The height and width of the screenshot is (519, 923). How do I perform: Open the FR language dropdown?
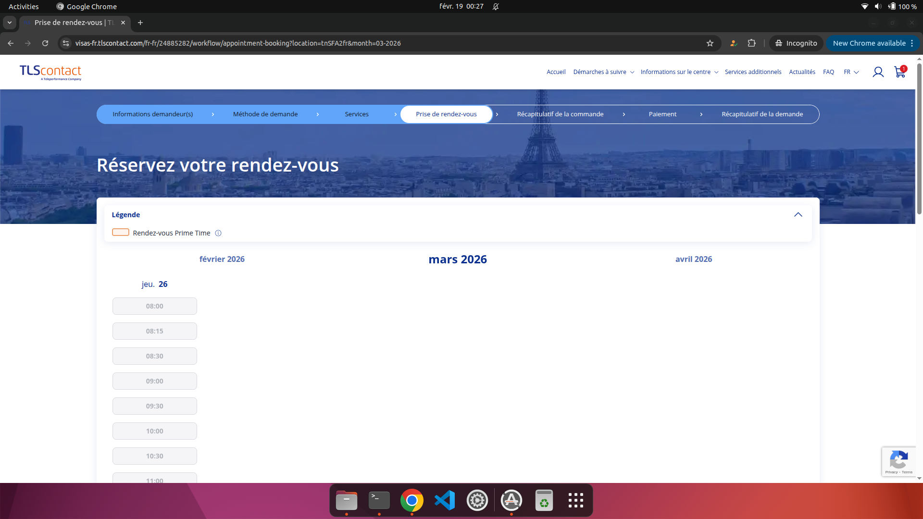point(851,72)
